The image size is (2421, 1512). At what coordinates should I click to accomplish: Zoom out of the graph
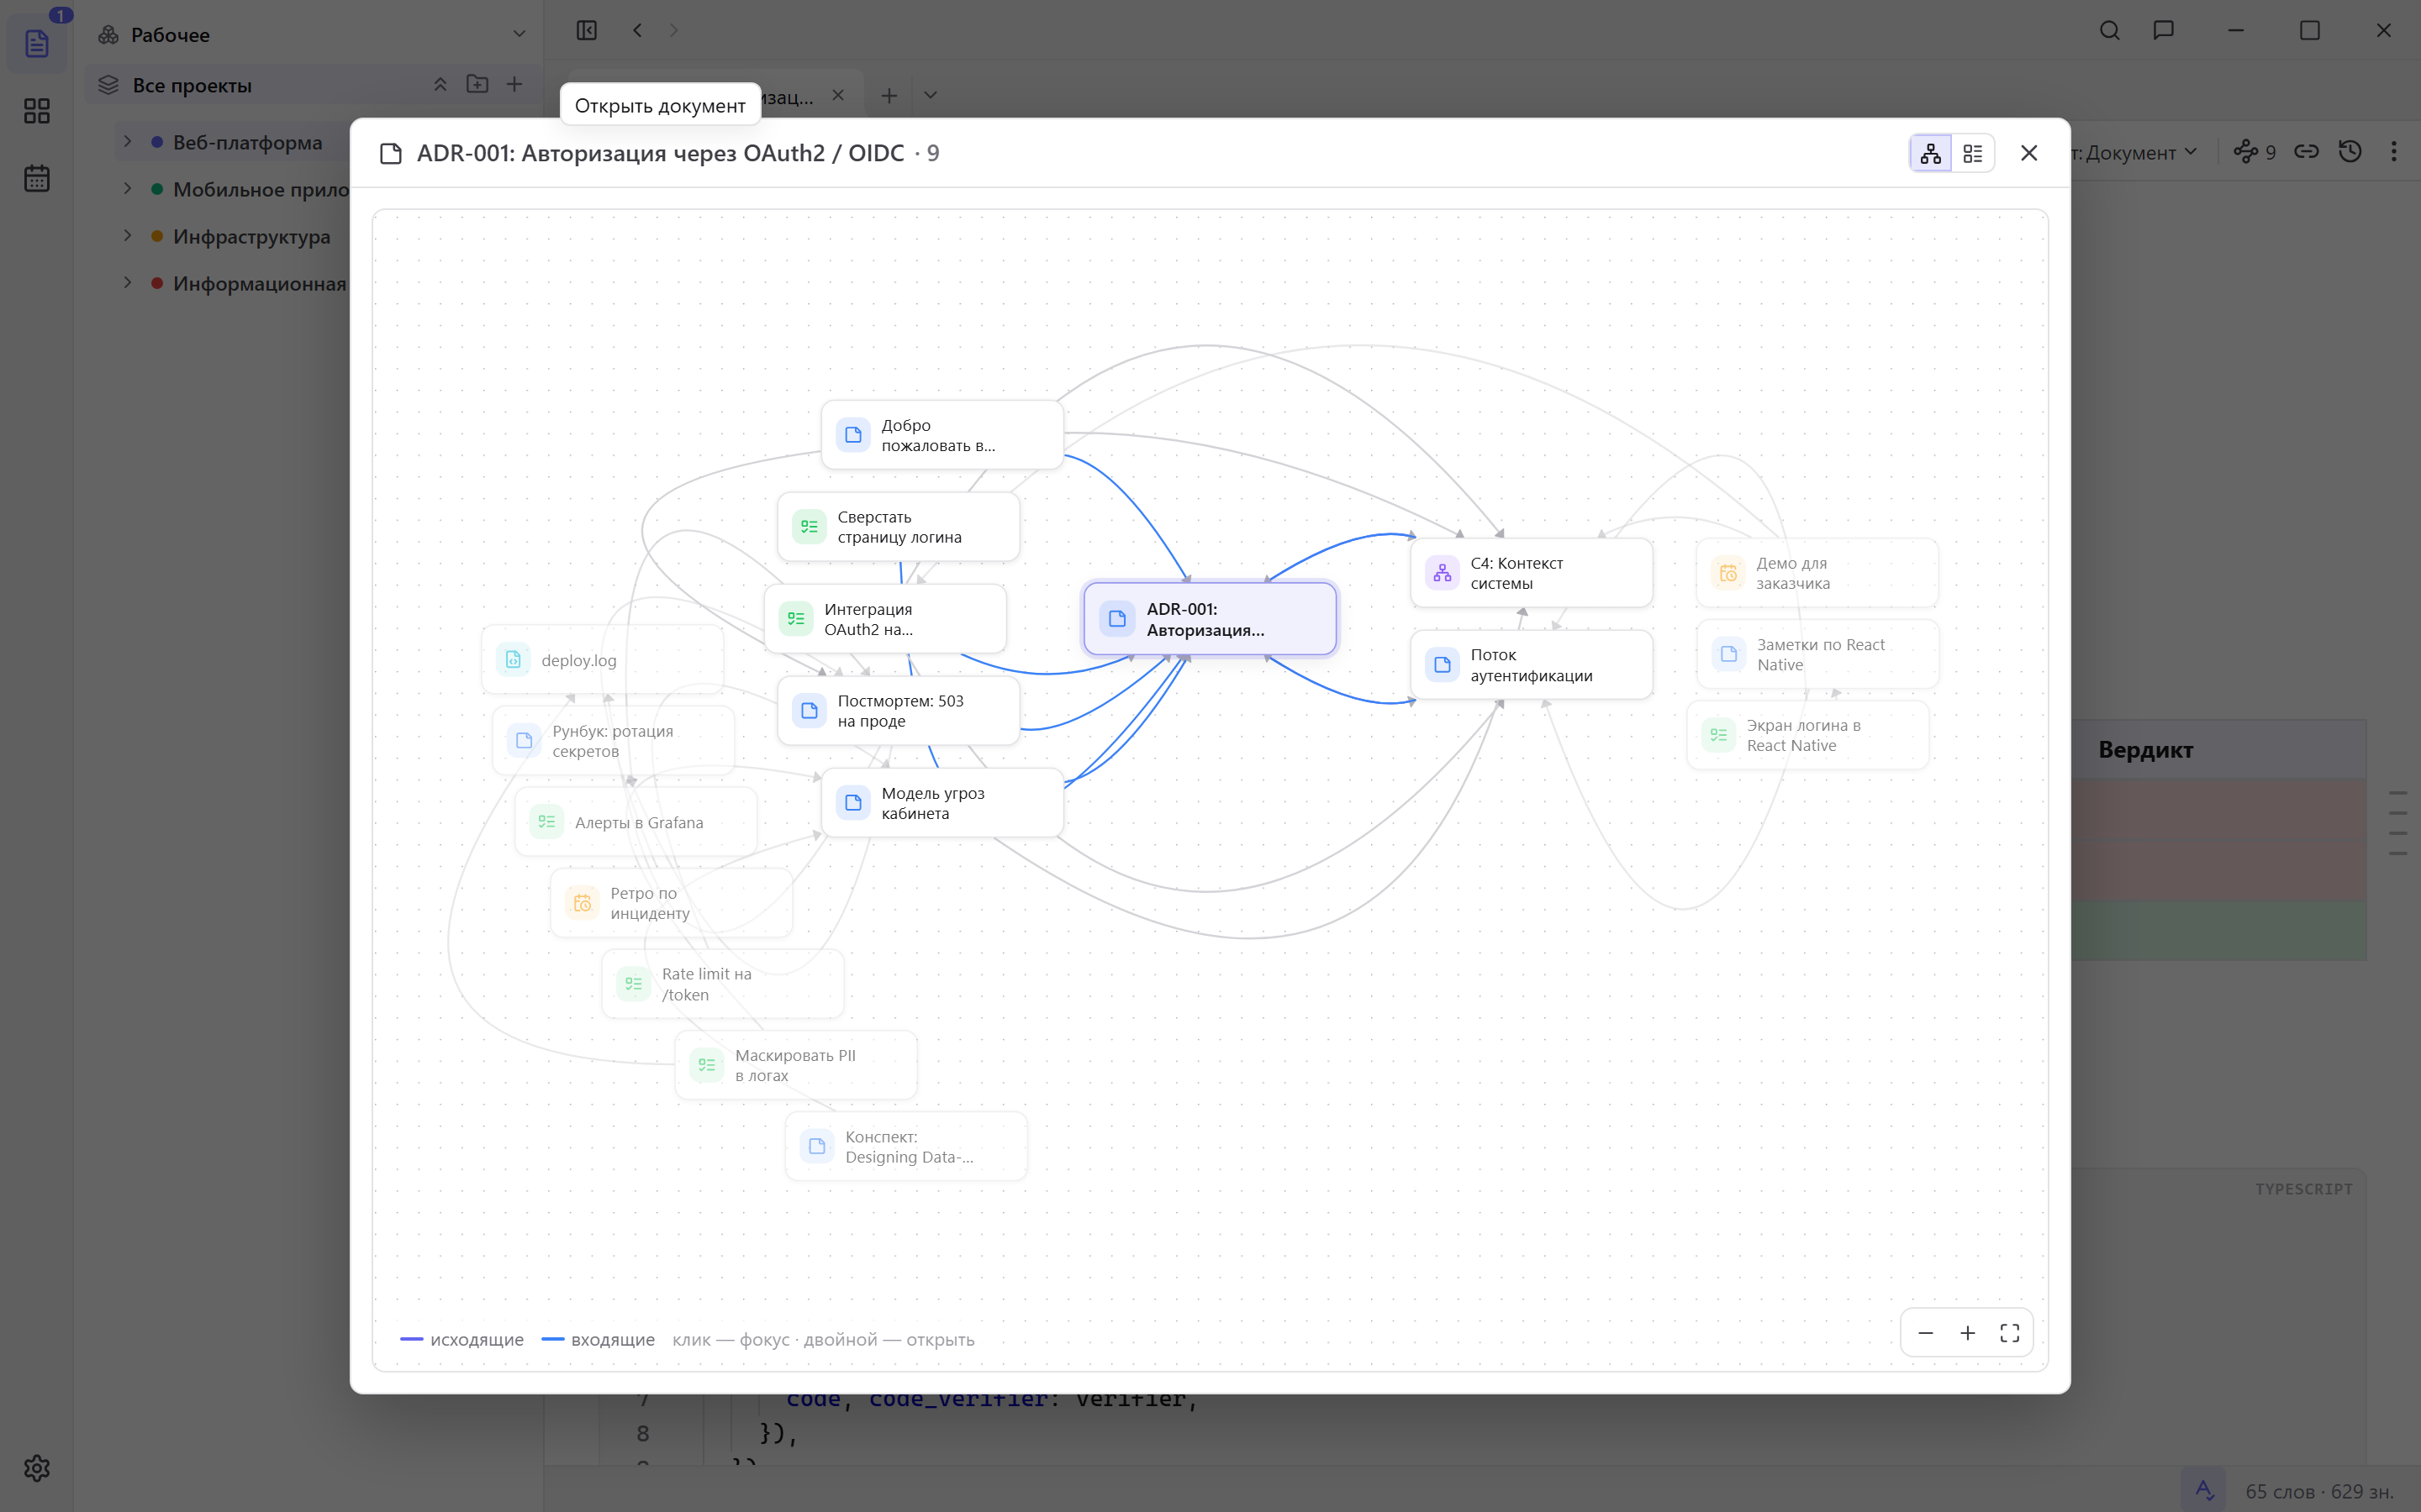click(x=1926, y=1333)
